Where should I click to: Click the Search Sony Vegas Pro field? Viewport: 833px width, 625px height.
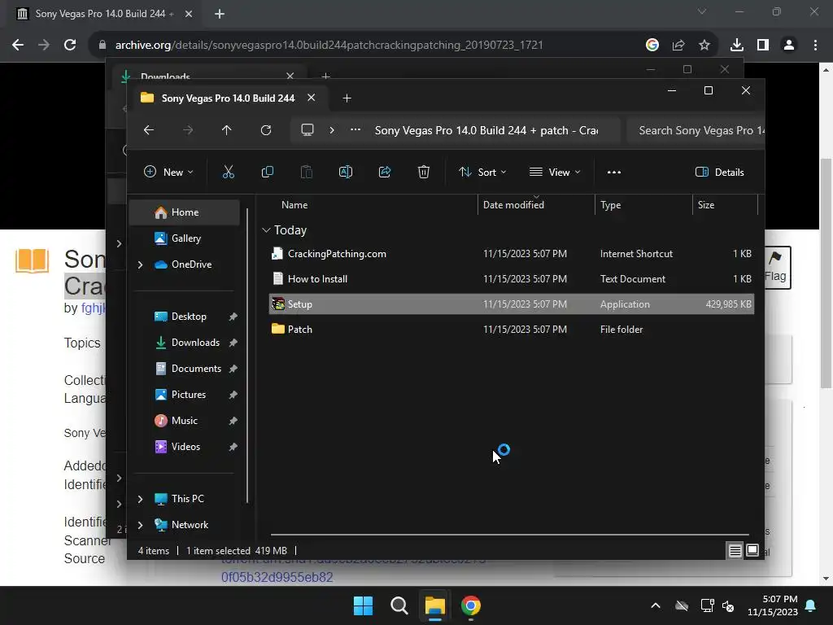tap(696, 131)
